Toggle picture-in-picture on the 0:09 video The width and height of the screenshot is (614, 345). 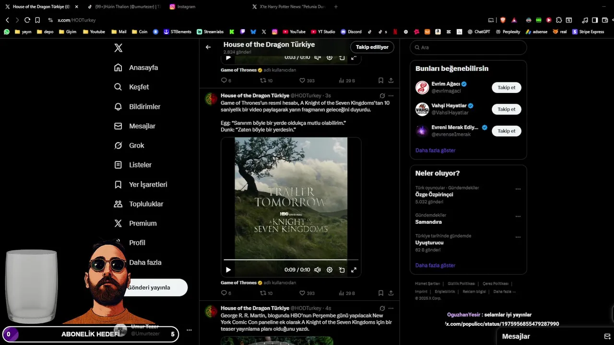coord(342,270)
